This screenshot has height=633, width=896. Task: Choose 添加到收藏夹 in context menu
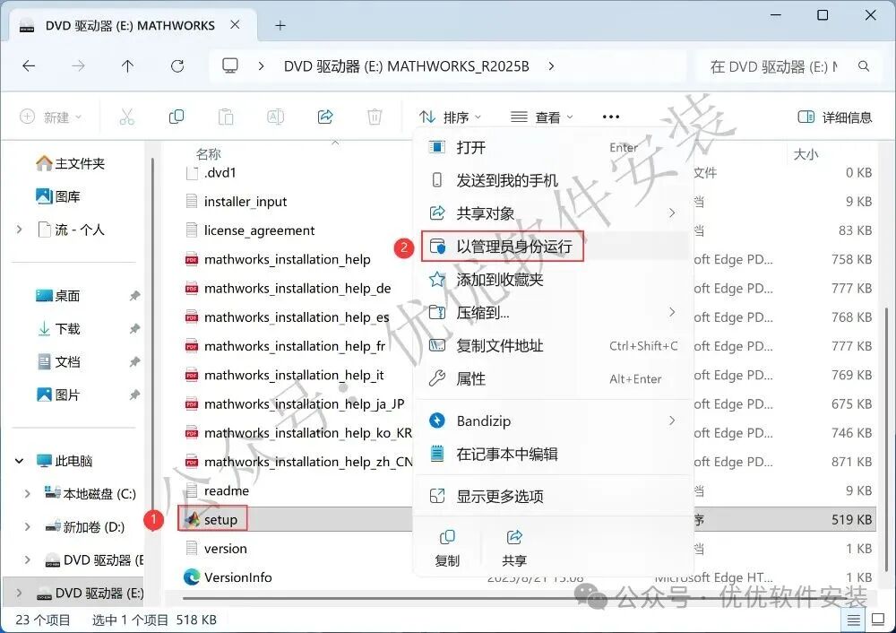553,280
